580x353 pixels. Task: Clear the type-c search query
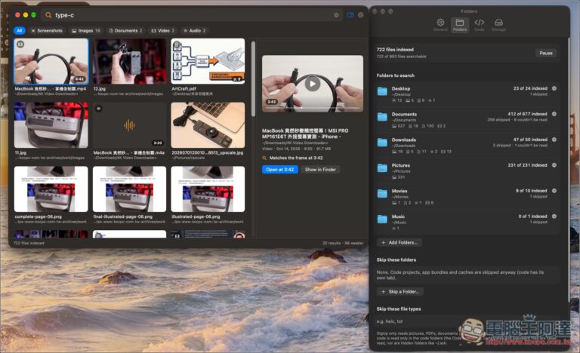[x=336, y=15]
